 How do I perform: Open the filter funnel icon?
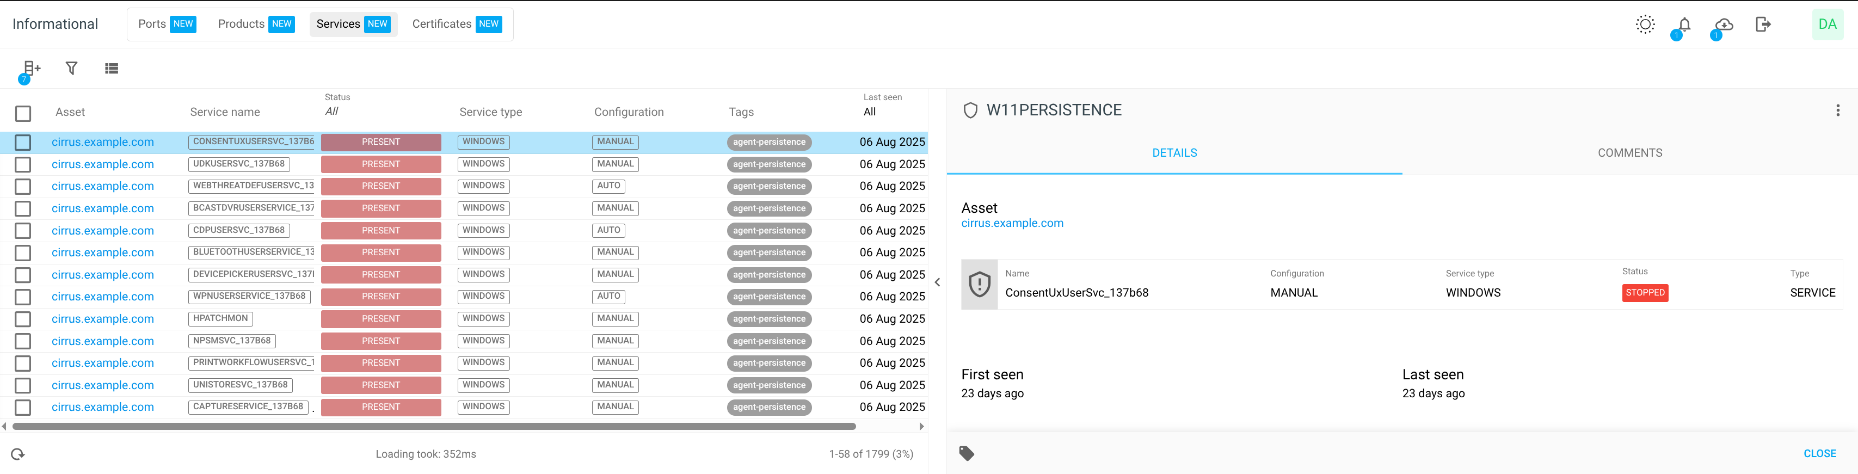tap(71, 68)
